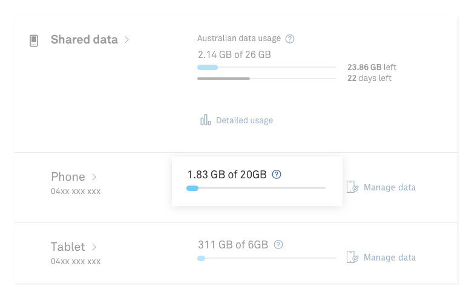
Task: Open the Phone service heading
Action: [68, 177]
